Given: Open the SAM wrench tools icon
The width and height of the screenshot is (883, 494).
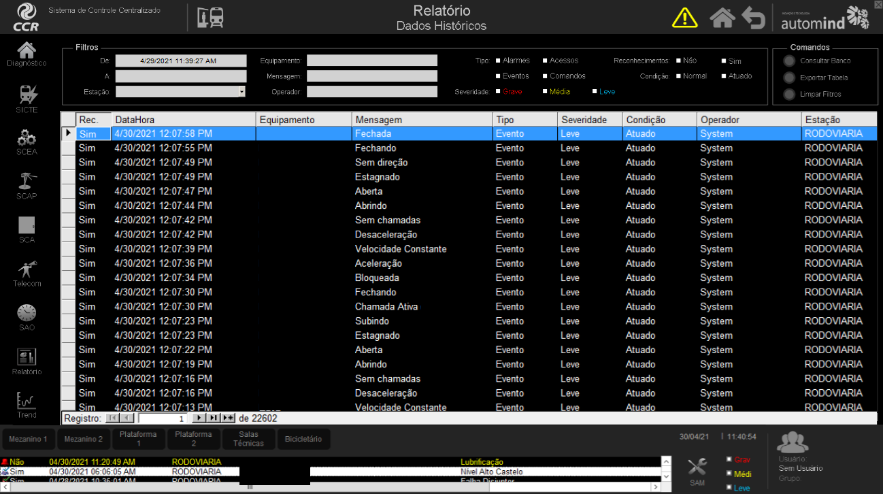Looking at the screenshot, I should (x=697, y=467).
